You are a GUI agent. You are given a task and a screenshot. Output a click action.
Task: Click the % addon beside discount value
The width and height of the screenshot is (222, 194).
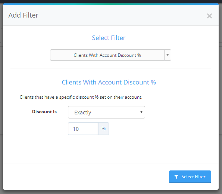coord(103,129)
